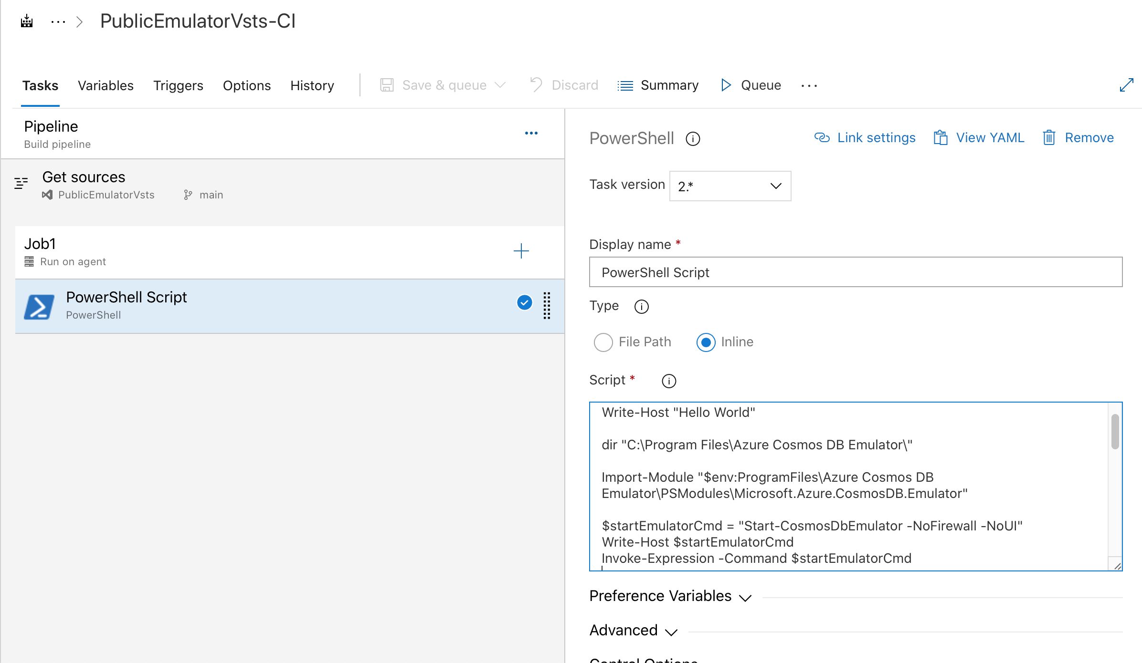This screenshot has height=663, width=1142.
Task: Select the Inline radio button type
Action: click(705, 342)
